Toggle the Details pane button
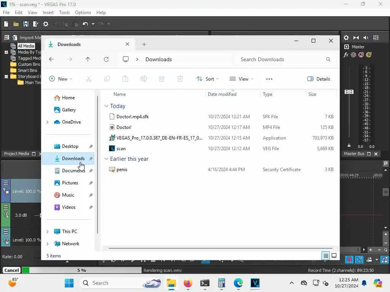The width and height of the screenshot is (390, 292). [319, 79]
